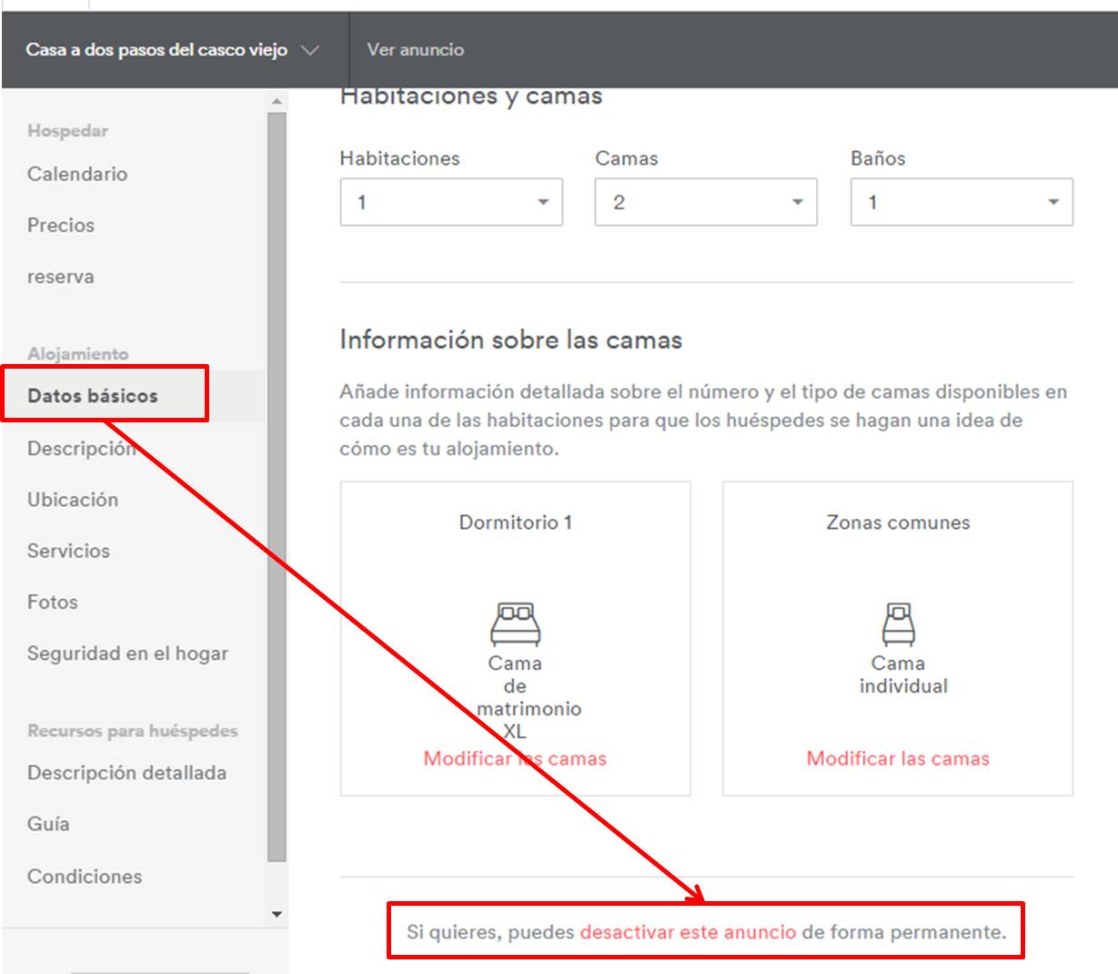Open Servicios in the sidebar
The image size is (1118, 974).
click(x=68, y=551)
